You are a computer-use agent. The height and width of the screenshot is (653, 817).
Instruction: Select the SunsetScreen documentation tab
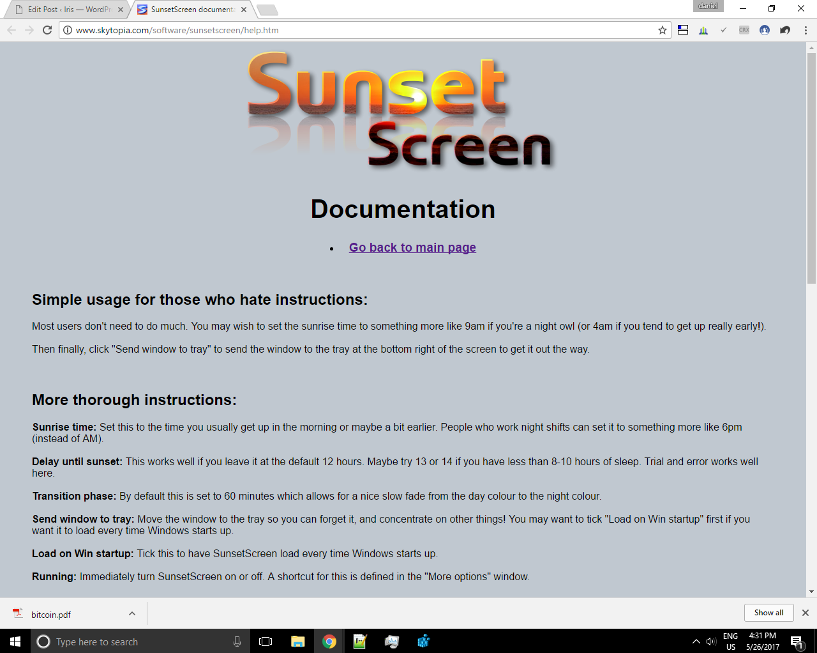tap(191, 10)
